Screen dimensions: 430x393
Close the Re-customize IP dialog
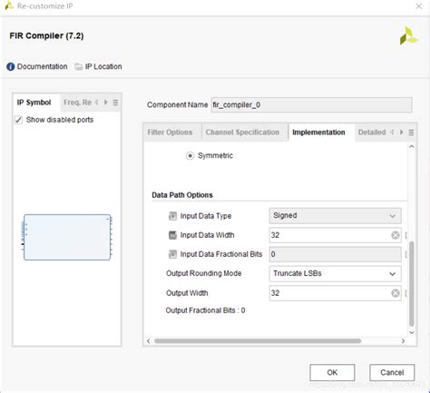419,6
